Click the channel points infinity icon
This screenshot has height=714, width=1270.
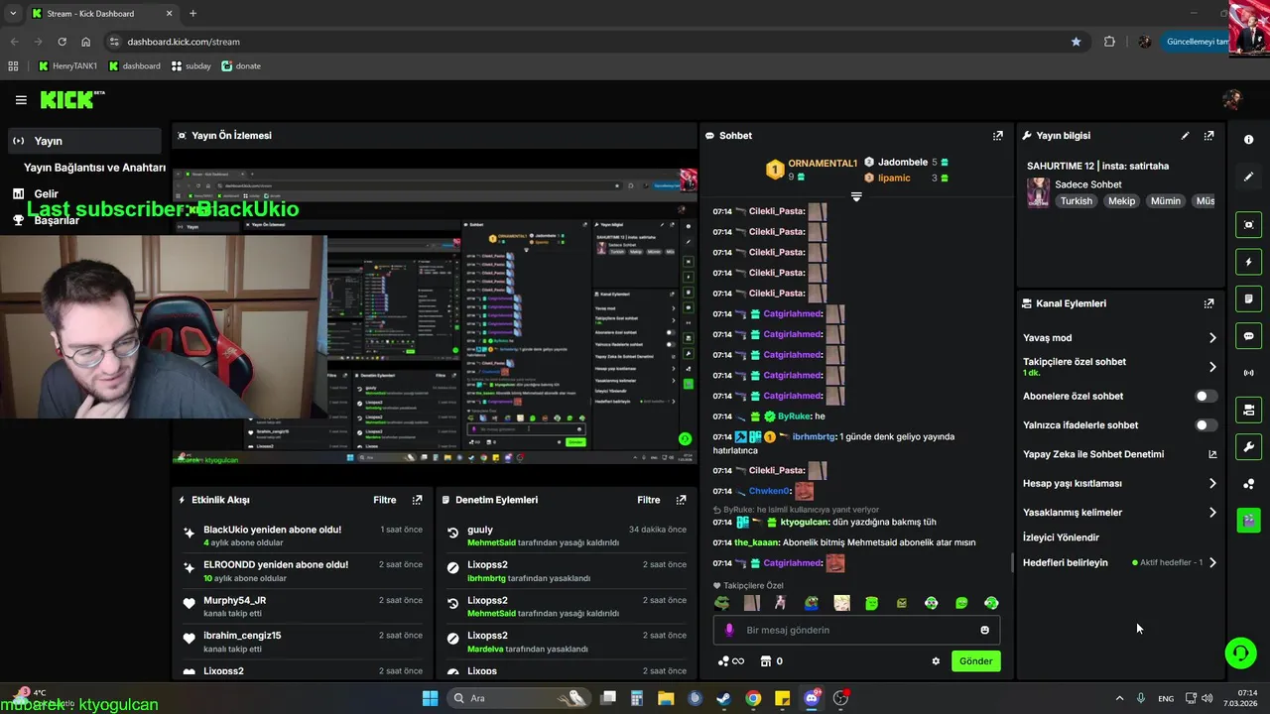pyautogui.click(x=730, y=661)
